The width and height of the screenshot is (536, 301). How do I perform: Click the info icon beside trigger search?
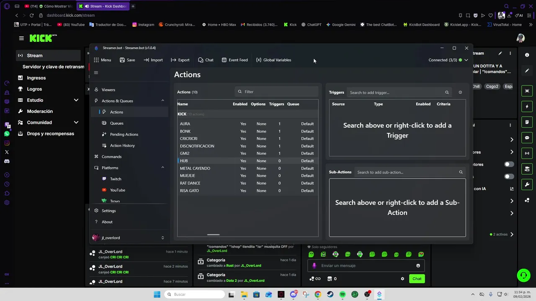coord(460,92)
